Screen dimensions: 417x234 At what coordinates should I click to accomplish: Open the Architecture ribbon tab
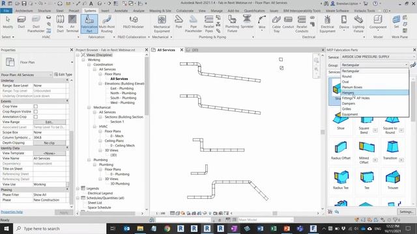tap(24, 10)
